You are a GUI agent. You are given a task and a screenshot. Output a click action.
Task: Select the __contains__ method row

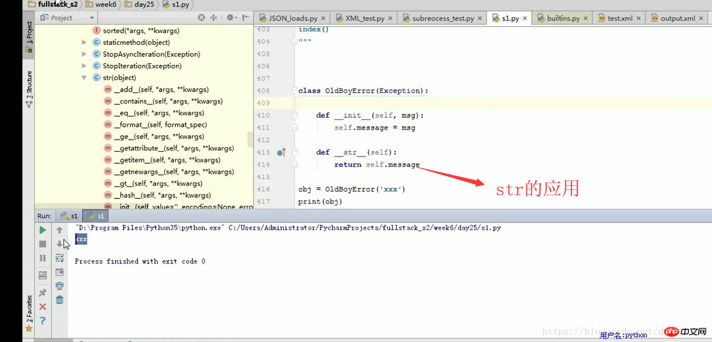tap(168, 101)
